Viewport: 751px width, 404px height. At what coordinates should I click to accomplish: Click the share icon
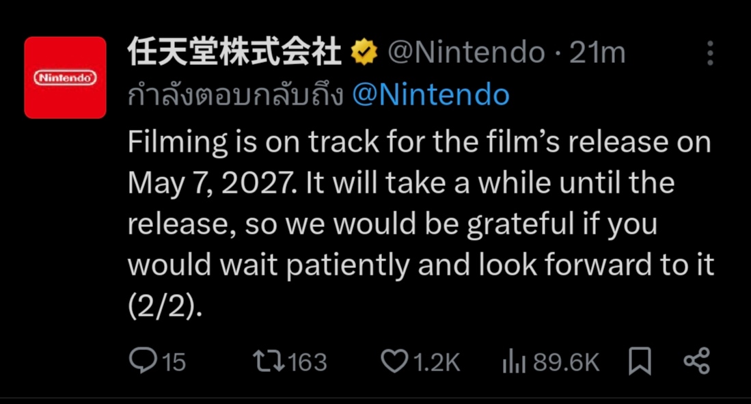point(696,361)
